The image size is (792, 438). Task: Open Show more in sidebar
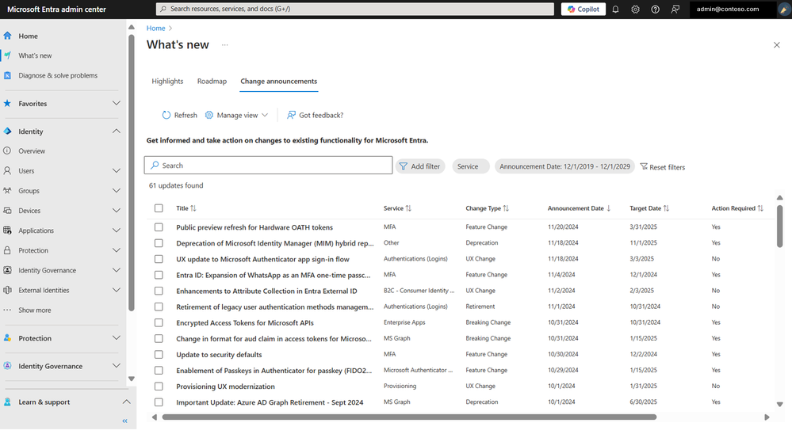(34, 310)
